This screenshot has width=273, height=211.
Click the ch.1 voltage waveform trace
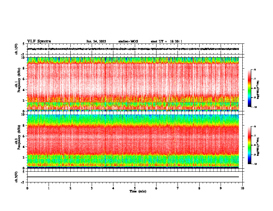coord(133,49)
